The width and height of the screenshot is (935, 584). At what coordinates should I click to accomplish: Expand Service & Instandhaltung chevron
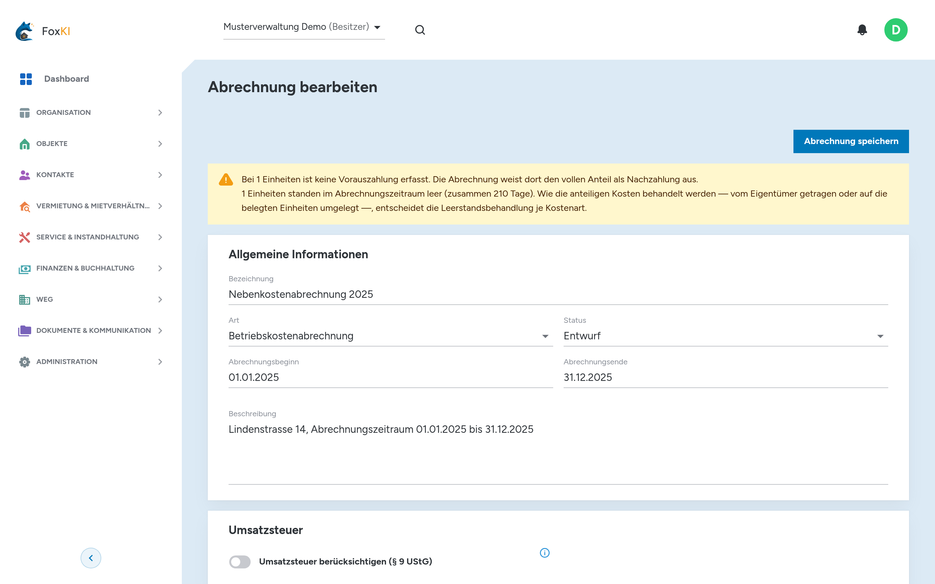(160, 237)
